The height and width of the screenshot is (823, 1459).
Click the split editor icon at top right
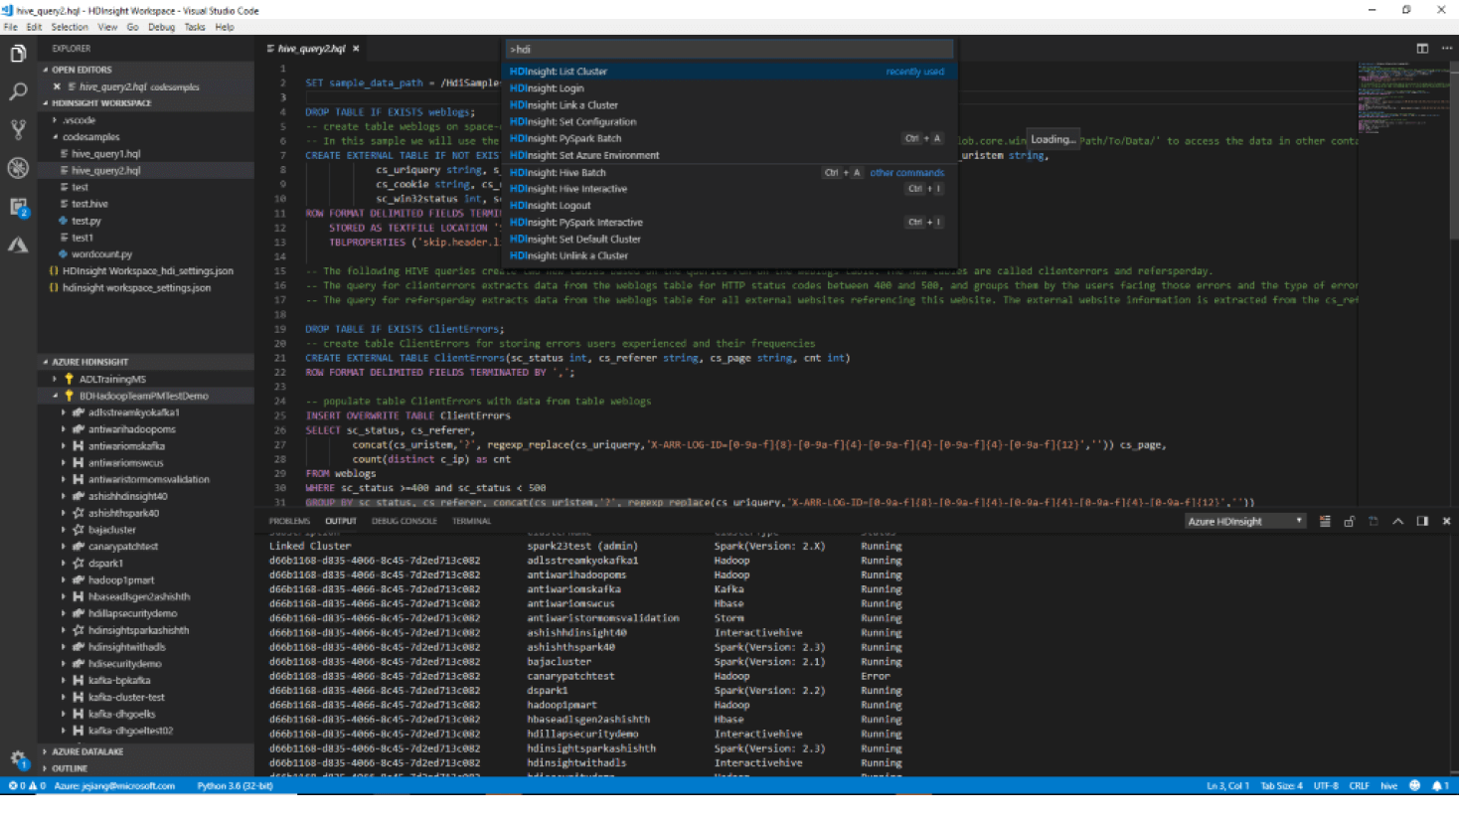[x=1422, y=49]
